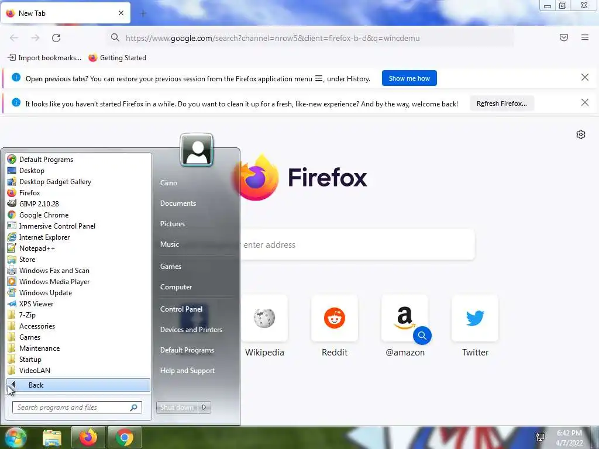Launch Notepad++

[78, 248]
